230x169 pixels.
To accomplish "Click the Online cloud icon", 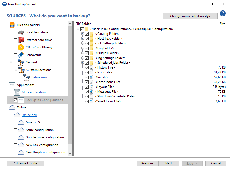I will (x=12, y=107).
